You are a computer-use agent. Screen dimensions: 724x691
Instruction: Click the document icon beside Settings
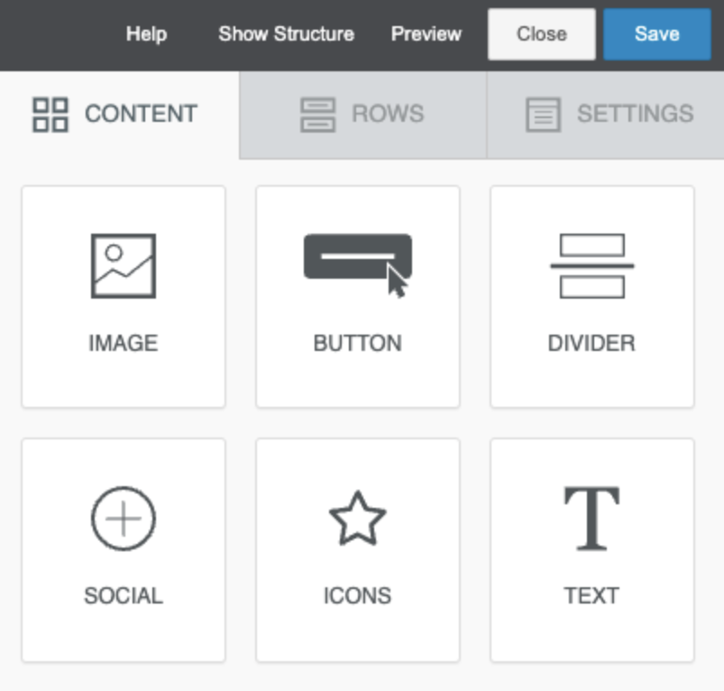click(x=543, y=115)
